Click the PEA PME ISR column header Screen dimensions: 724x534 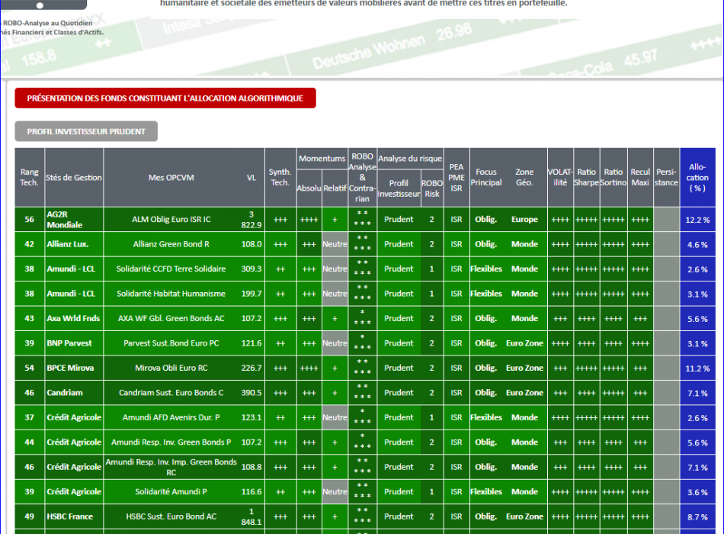click(457, 178)
